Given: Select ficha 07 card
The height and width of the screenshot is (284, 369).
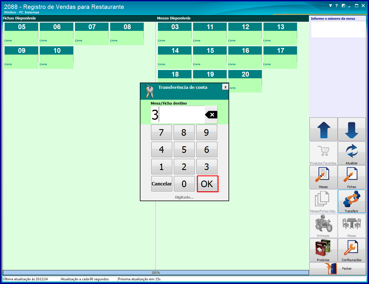Looking at the screenshot, I should point(92,34).
